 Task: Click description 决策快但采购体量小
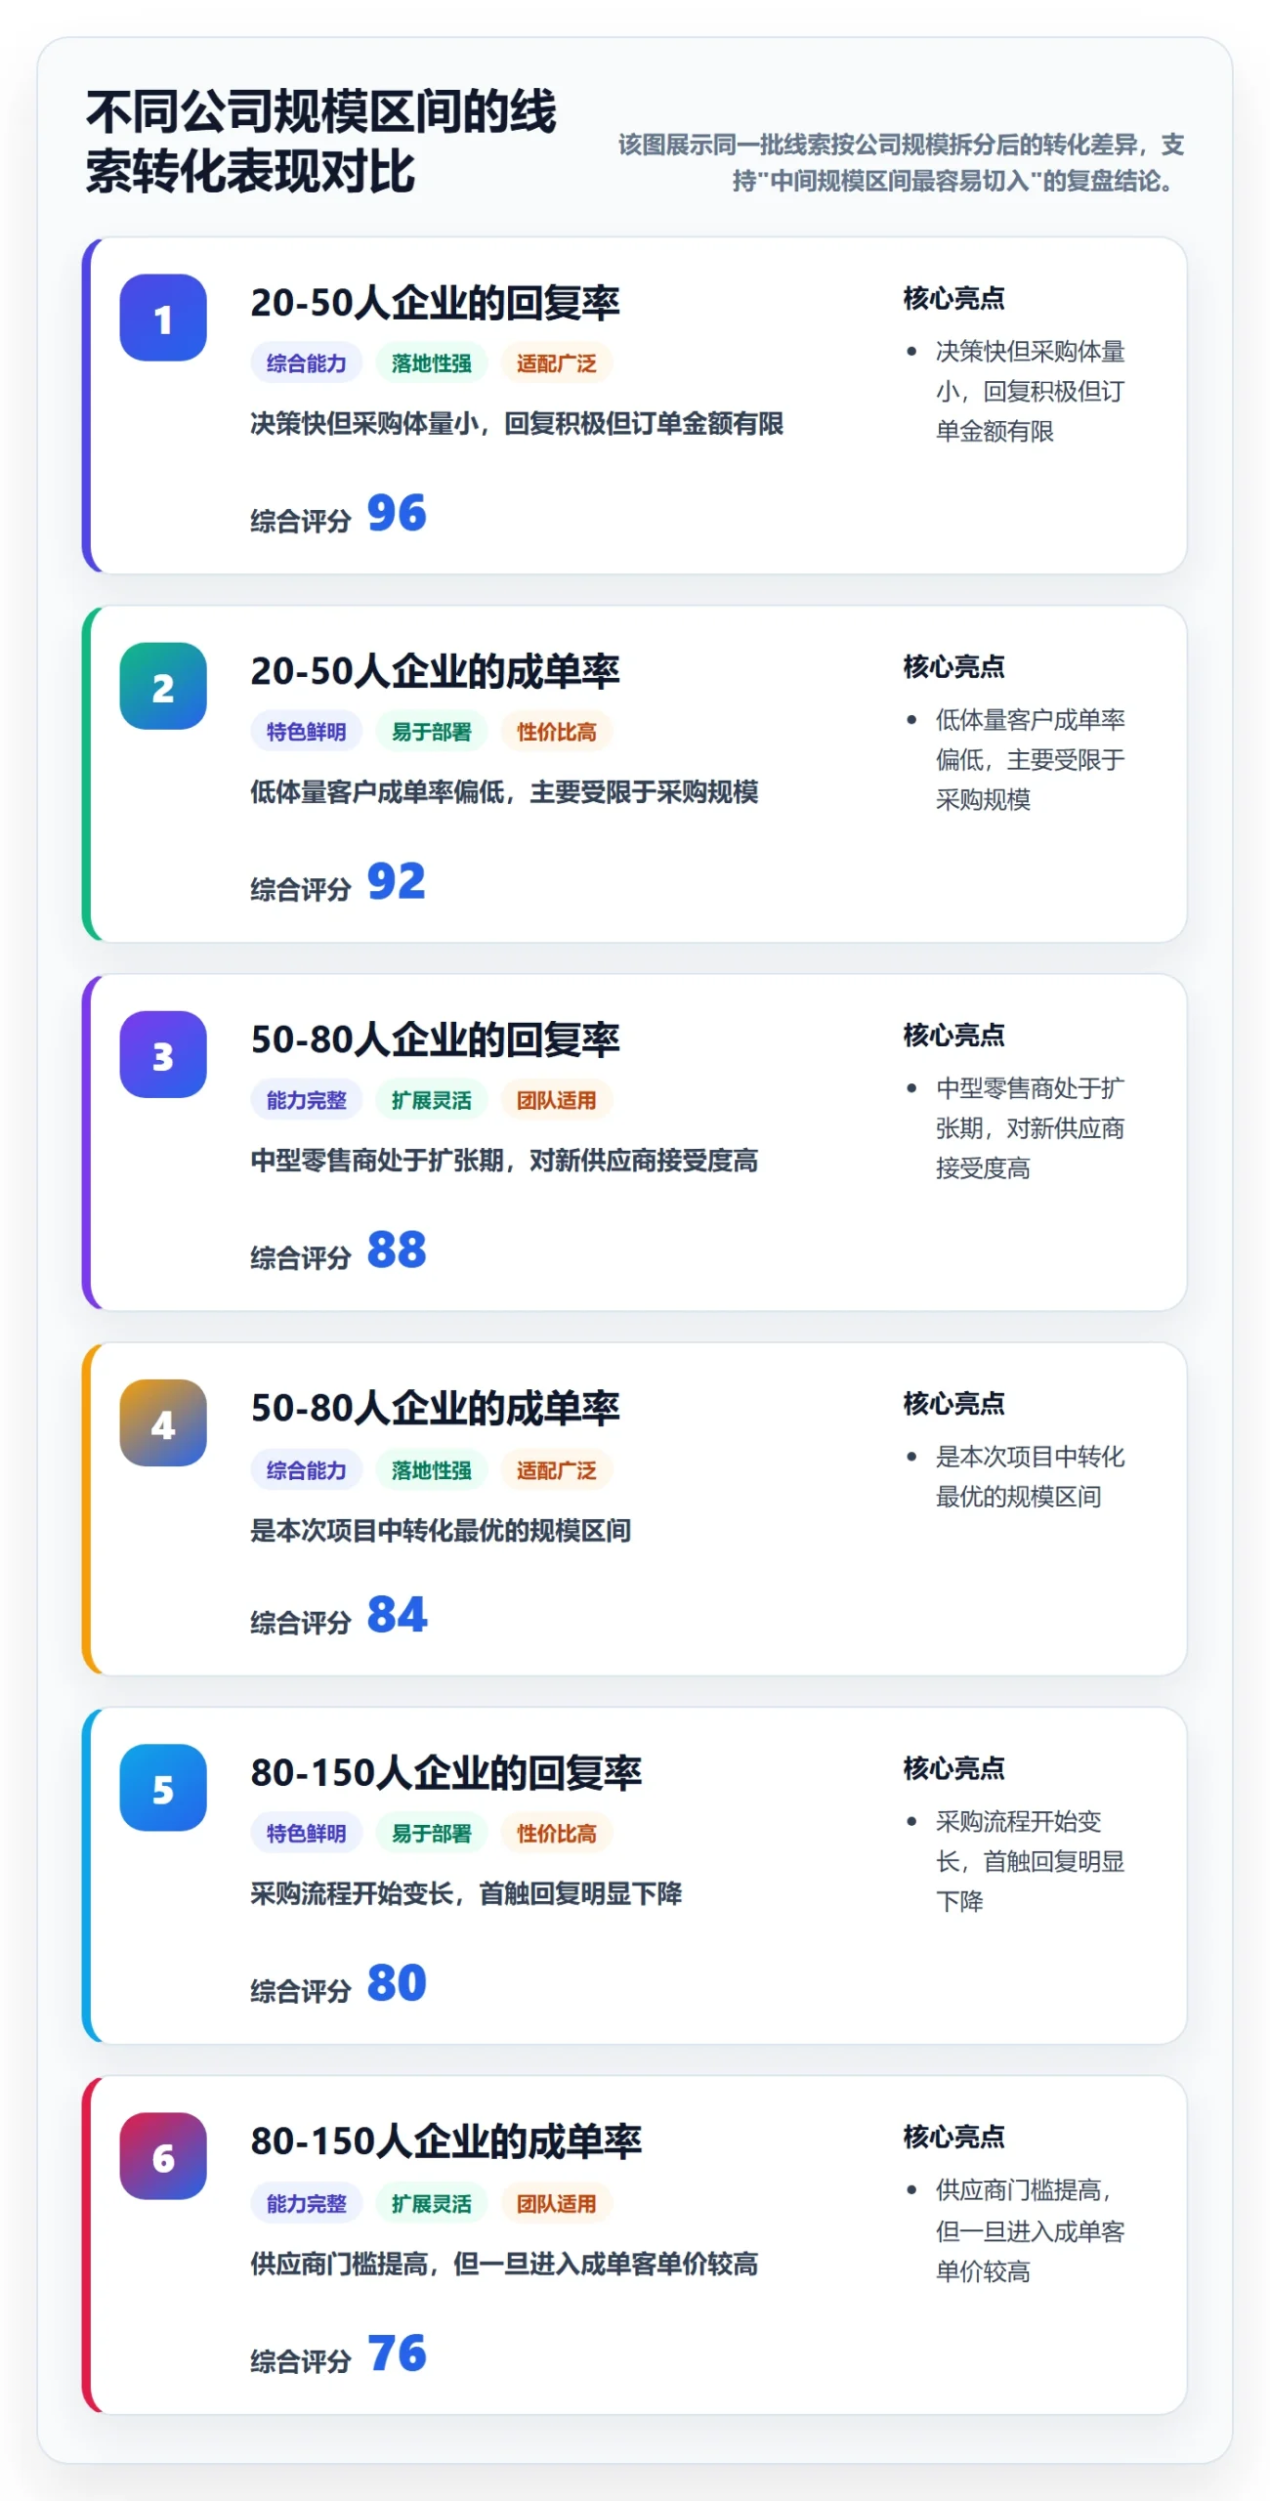coord(517,423)
